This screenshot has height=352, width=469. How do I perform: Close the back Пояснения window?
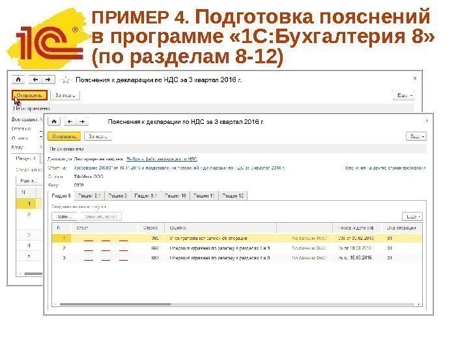[415, 78]
